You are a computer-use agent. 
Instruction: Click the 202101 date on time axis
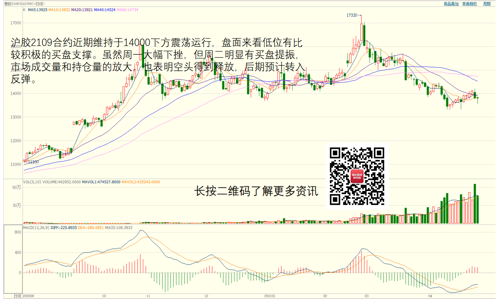(x=270, y=296)
